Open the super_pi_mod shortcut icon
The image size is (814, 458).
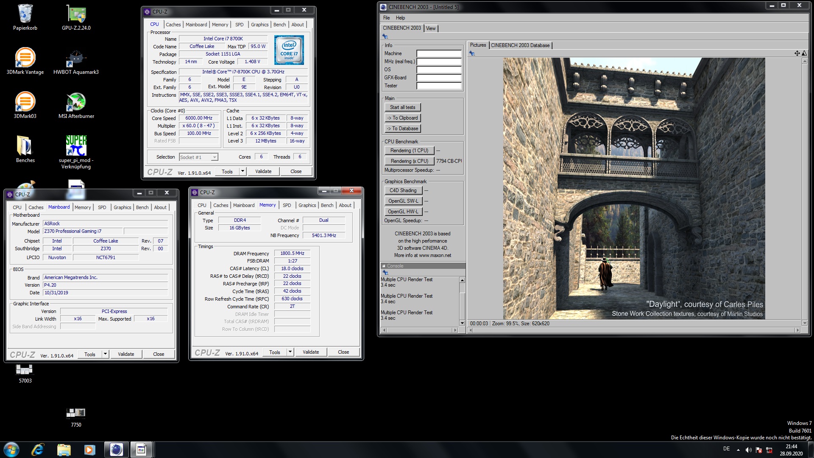pos(76,152)
